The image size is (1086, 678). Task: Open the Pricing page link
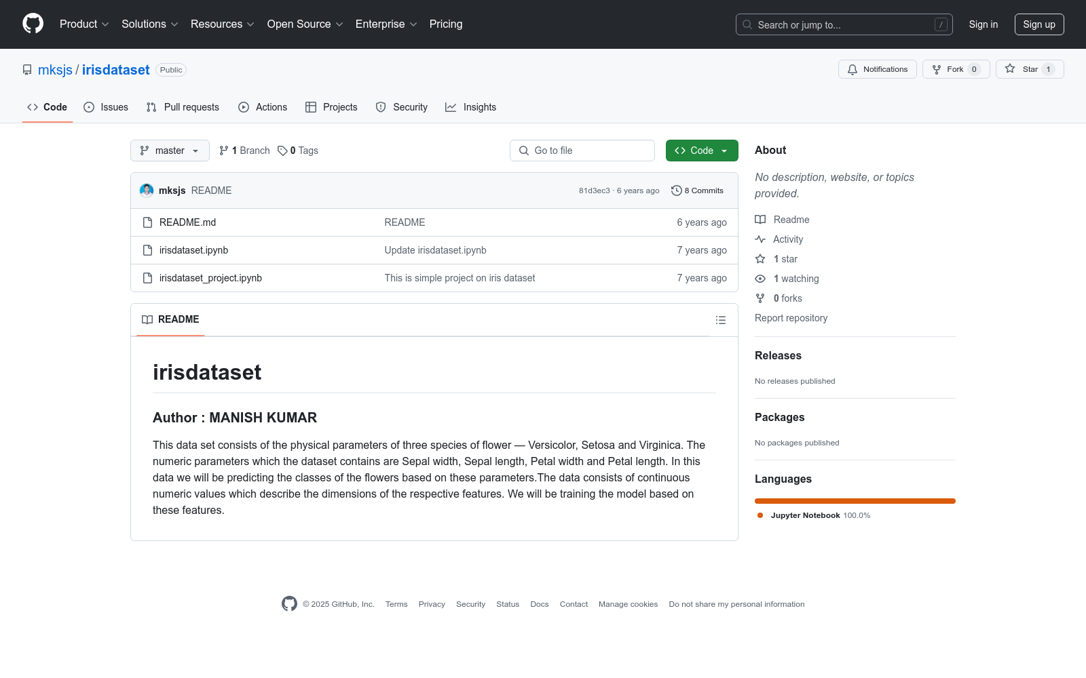coord(446,24)
